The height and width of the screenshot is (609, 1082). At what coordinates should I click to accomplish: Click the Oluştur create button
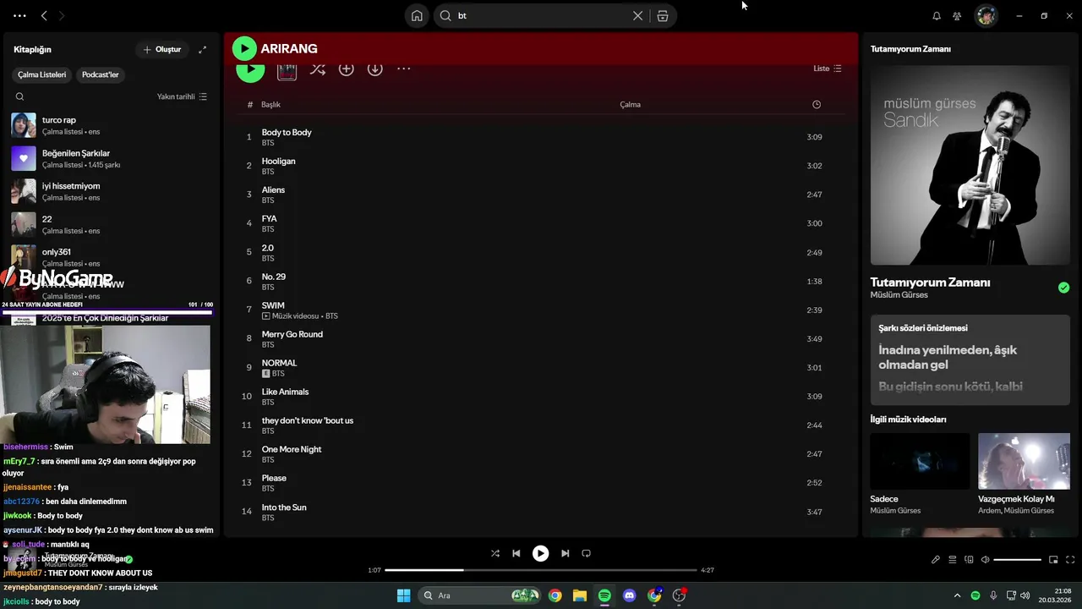click(162, 49)
